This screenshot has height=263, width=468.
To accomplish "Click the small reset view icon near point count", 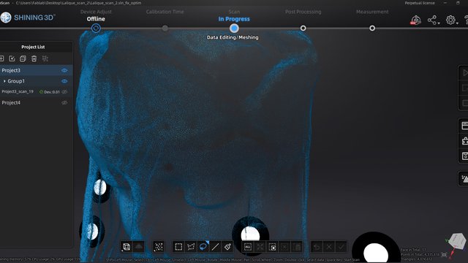I will (444, 255).
